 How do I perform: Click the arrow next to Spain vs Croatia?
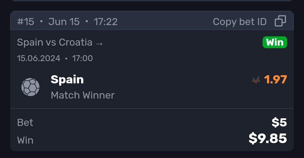coord(99,44)
